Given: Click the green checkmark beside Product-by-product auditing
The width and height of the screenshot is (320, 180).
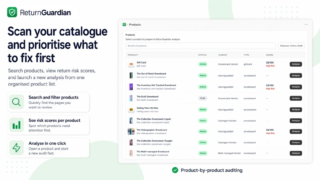Looking at the screenshot, I should [175, 170].
